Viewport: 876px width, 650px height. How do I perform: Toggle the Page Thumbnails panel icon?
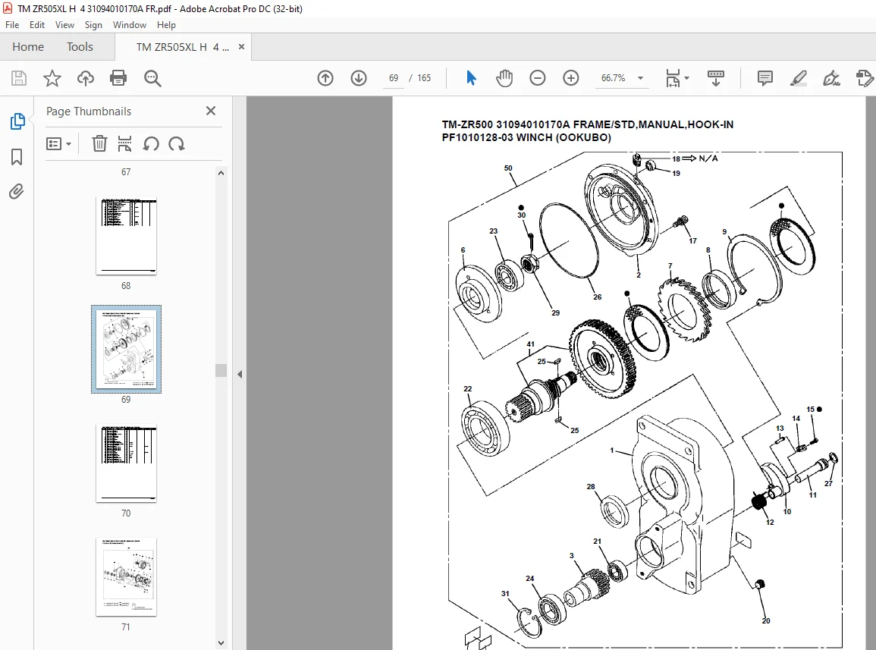click(17, 121)
